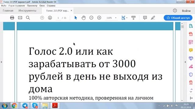Zoom in with plus icon

[x=99, y=18]
